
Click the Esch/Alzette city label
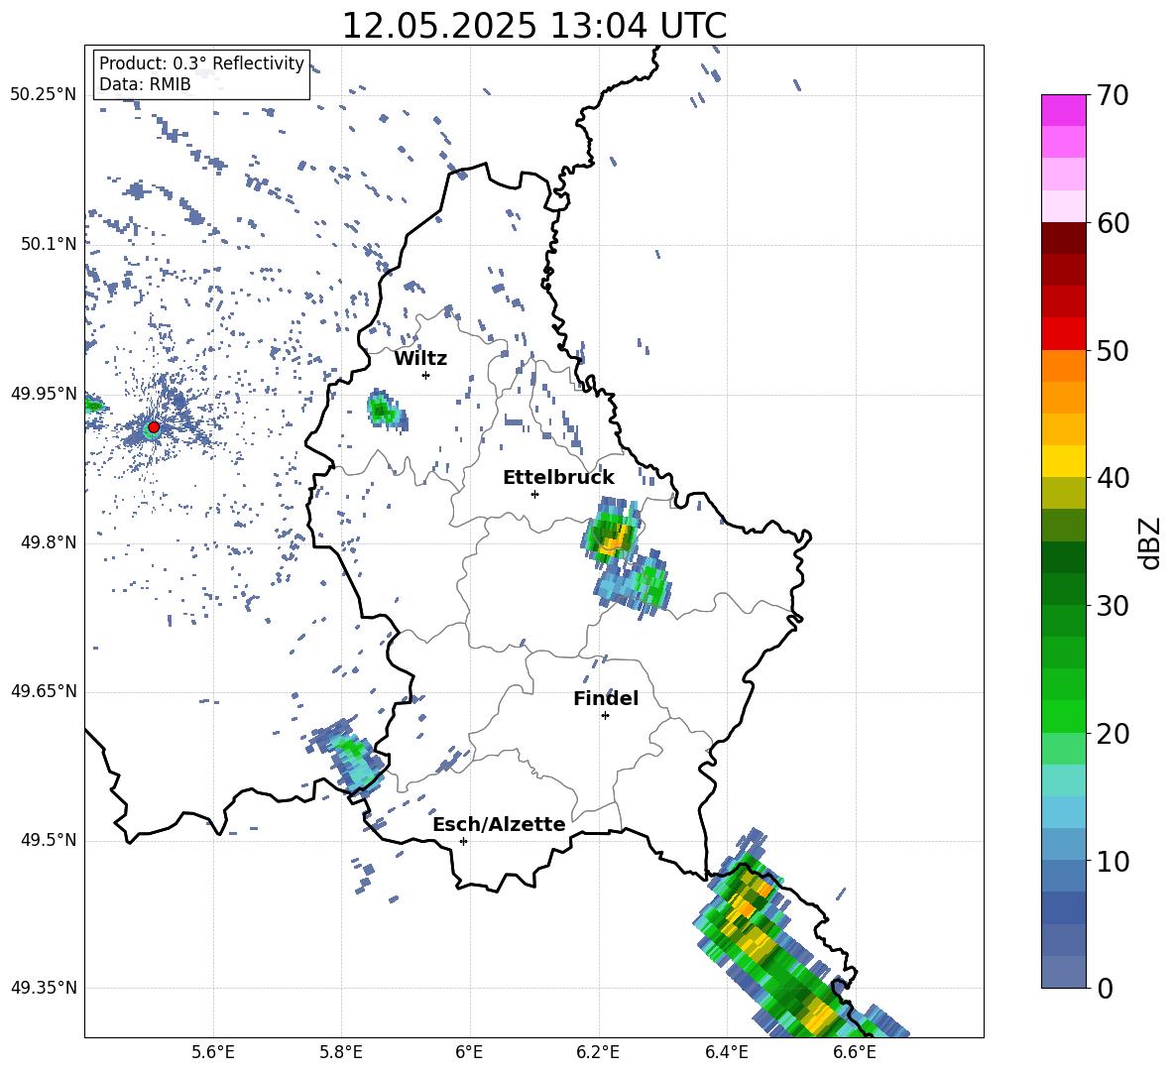coord(499,824)
